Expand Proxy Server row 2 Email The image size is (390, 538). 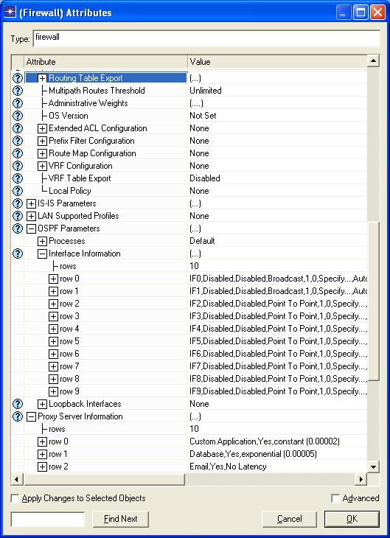(42, 467)
